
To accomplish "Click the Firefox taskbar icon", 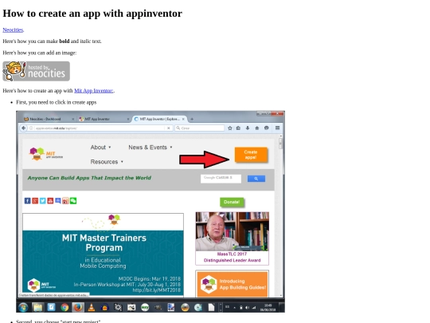I will tap(78, 307).
